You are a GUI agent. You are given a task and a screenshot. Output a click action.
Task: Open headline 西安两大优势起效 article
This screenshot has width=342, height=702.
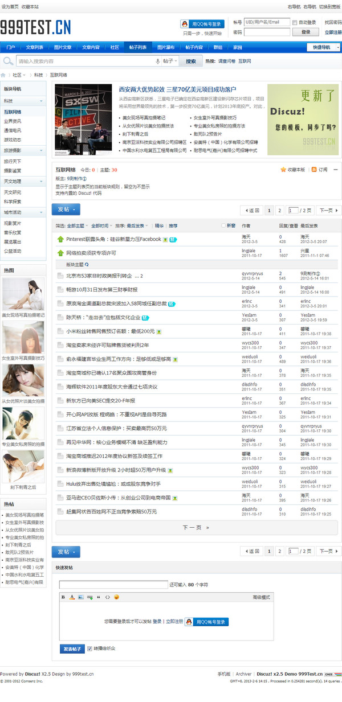pyautogui.click(x=177, y=89)
